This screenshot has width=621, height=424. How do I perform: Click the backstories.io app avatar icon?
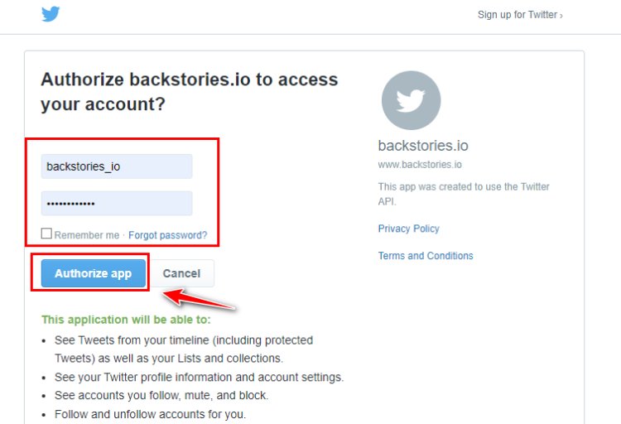point(411,100)
